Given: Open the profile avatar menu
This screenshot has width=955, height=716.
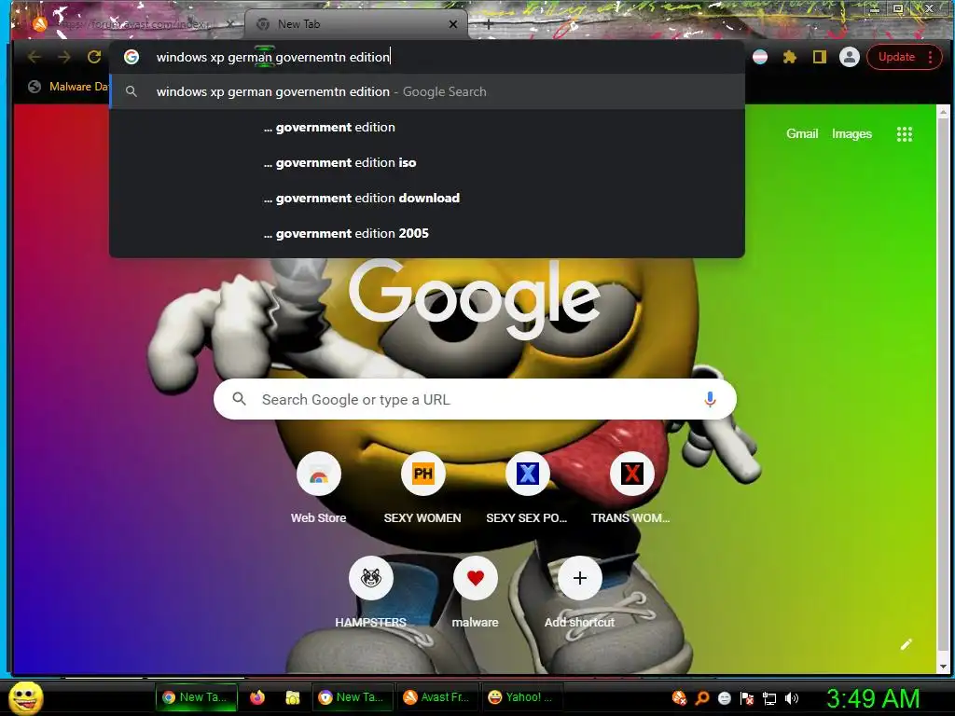Looking at the screenshot, I should [x=849, y=57].
